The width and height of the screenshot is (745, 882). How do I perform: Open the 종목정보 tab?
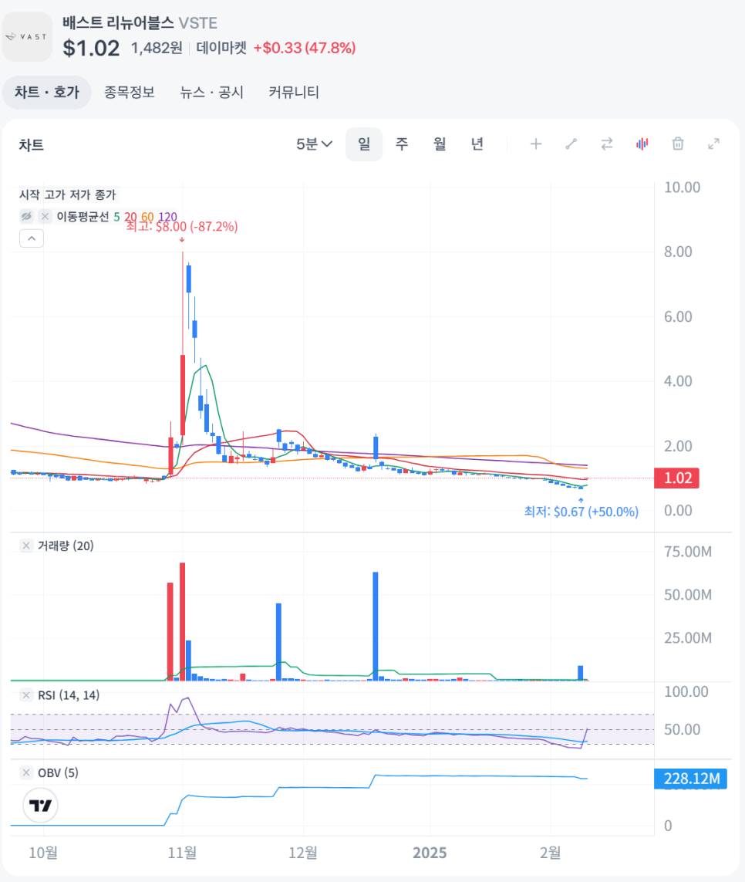(130, 93)
